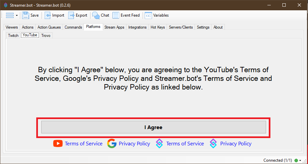Select the YouTube platform sub-tab
This screenshot has height=164, width=308.
pyautogui.click(x=30, y=35)
